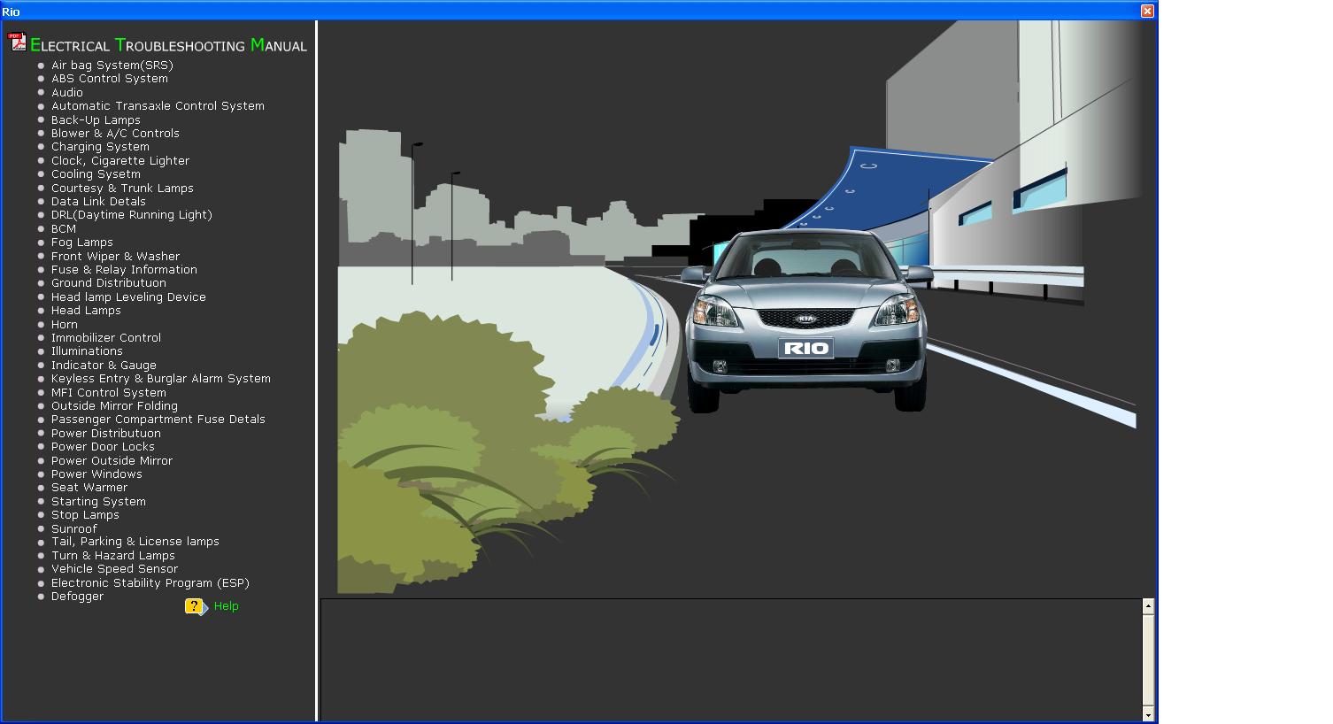Choose Front Wiper & Washer

coord(115,257)
